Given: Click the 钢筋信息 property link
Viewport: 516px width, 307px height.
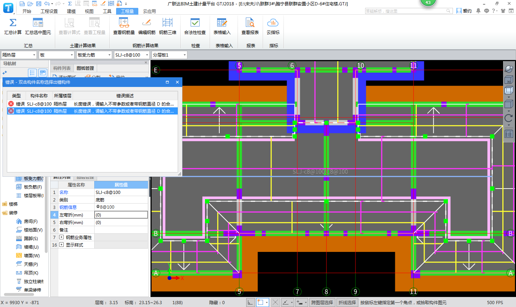Looking at the screenshot, I should 68,207.
